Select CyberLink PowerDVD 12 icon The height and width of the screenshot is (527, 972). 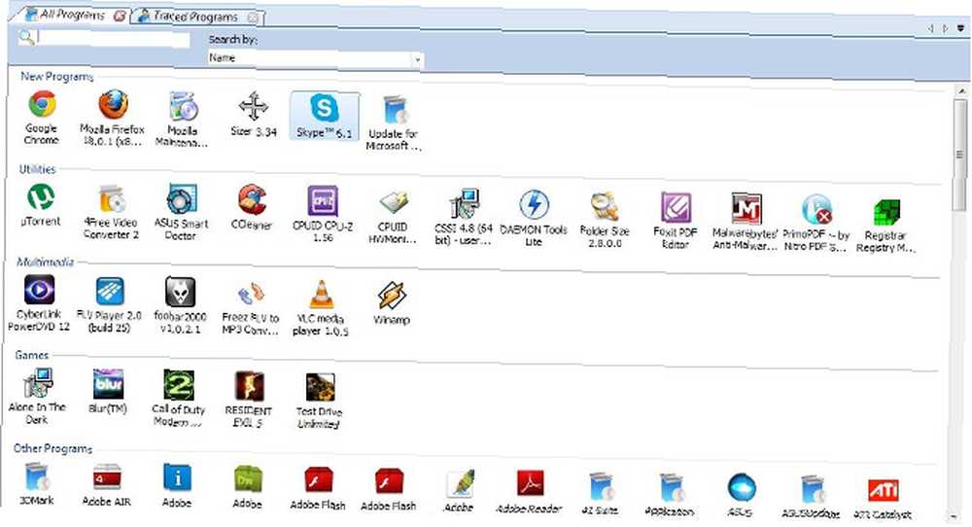coord(39,291)
